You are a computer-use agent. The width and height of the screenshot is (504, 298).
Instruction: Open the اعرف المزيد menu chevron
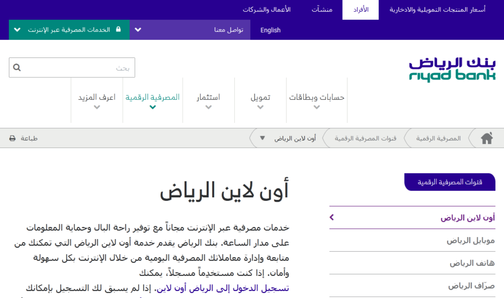97,107
